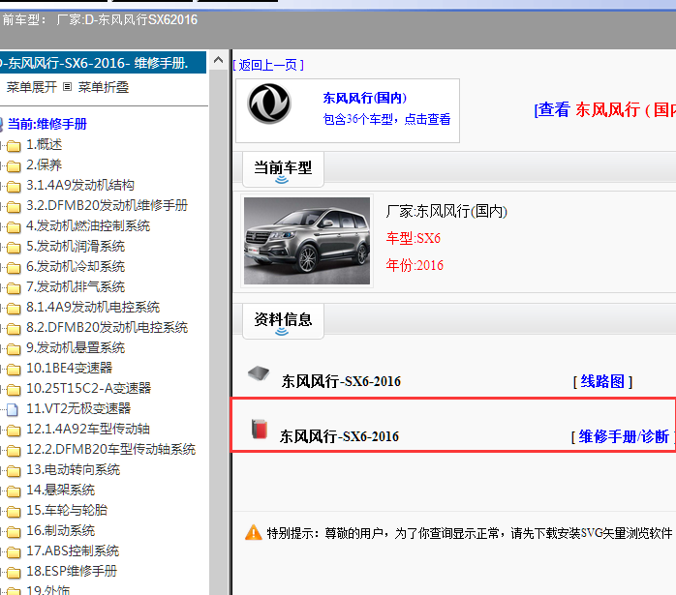Image resolution: width=676 pixels, height=595 pixels.
Task: Expand tree item 18.ESP维修手册
Action: (x=72, y=571)
